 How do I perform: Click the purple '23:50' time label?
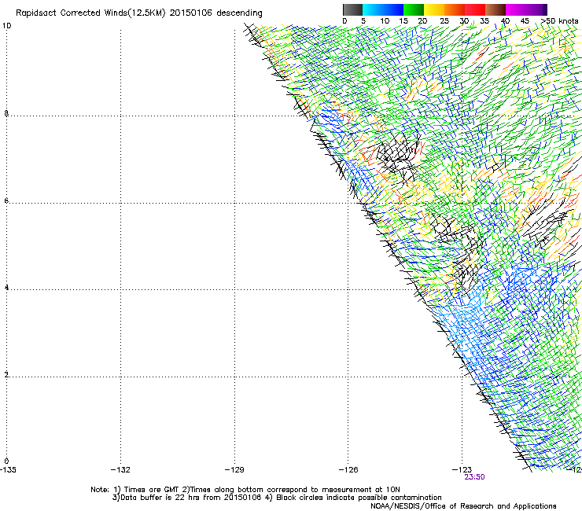[474, 477]
